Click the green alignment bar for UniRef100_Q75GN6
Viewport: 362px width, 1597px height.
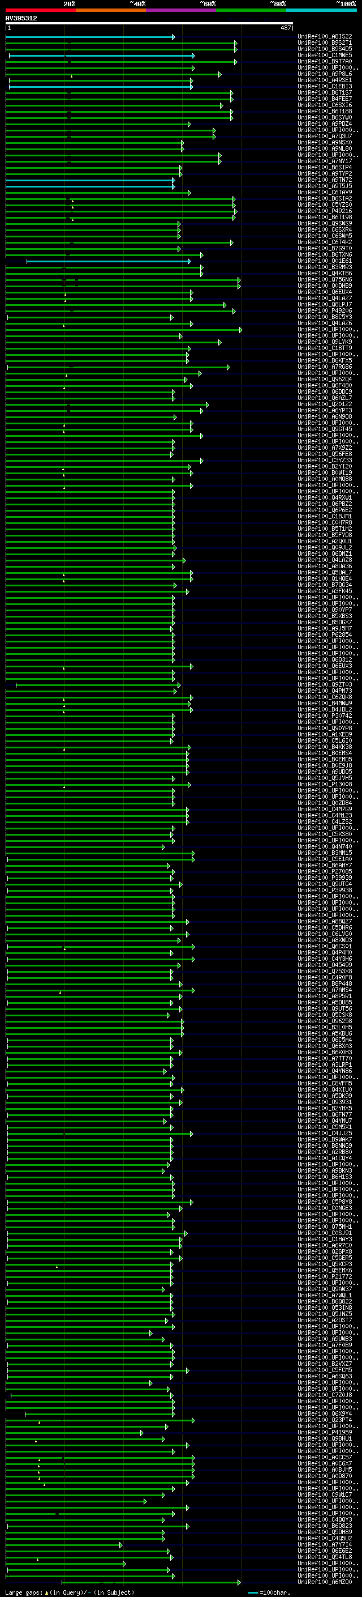point(123,280)
